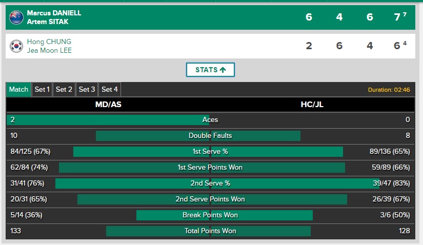
Task: Collapse the STATS panel button
Action: tap(210, 70)
